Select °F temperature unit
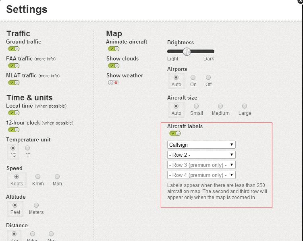Screen dimensions: 303x241 (x=27, y=148)
